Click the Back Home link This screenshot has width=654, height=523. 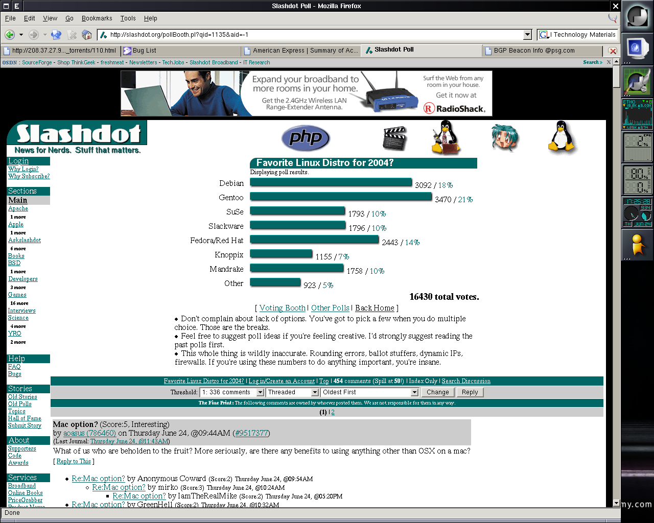[375, 308]
